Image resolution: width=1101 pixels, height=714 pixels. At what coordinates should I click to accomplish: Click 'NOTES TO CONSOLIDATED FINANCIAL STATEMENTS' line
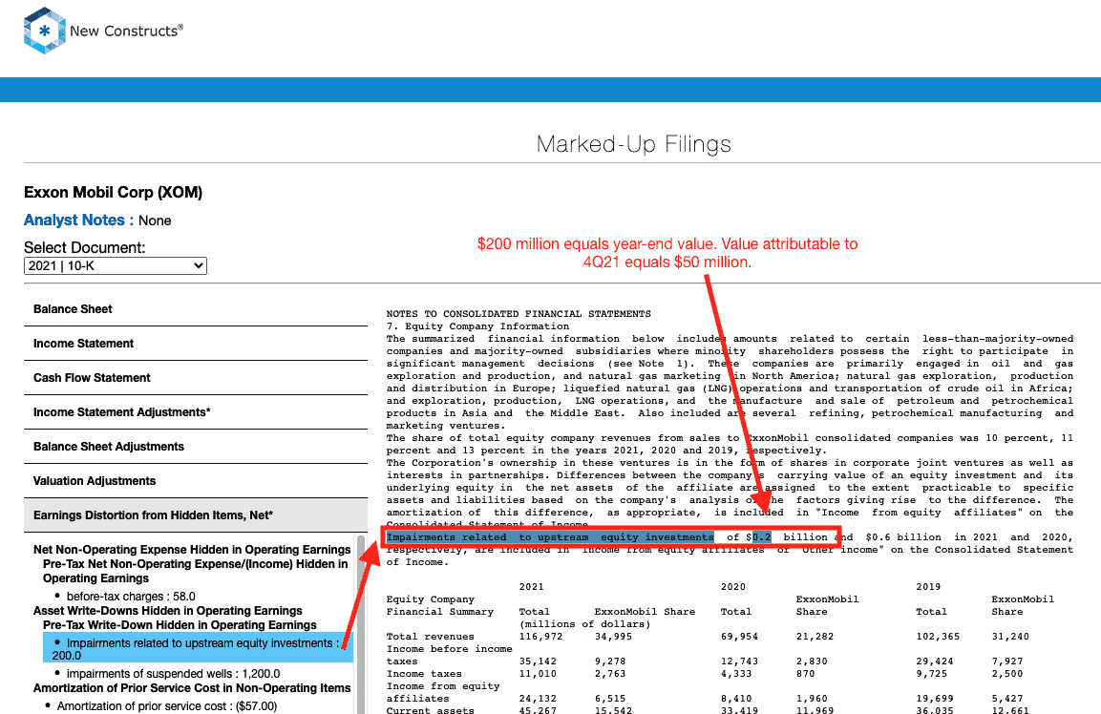pos(519,314)
